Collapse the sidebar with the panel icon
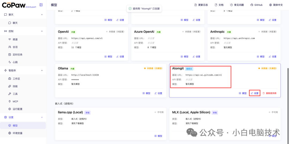Image resolution: width=289 pixels, height=144 pixels. tap(41, 5)
